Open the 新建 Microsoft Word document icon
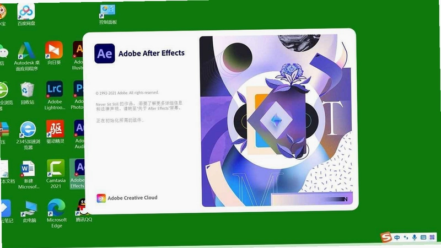 coord(29,175)
